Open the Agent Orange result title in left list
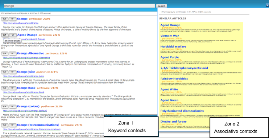 tap(27, 35)
